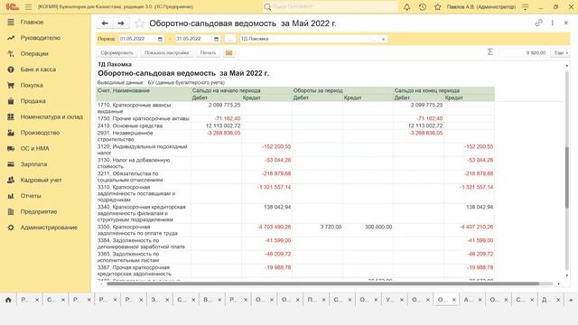Open organization selection ellipsis in ТД Лакомка field
The height and width of the screenshot is (325, 578).
point(374,39)
